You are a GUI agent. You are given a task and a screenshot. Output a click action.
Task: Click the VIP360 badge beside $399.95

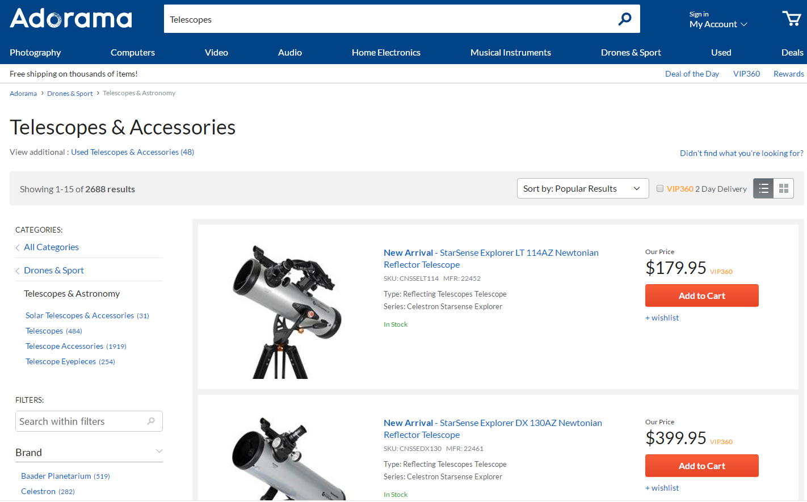tap(721, 442)
